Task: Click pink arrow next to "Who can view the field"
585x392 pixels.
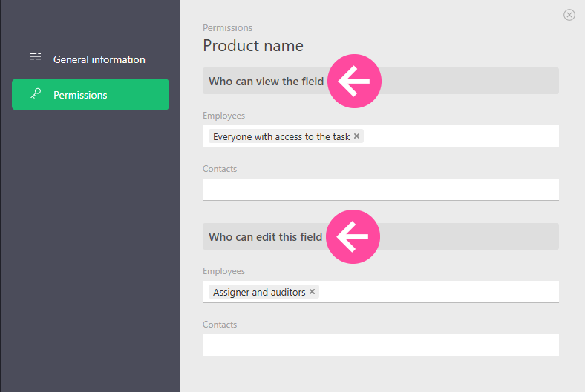Action: pyautogui.click(x=353, y=81)
